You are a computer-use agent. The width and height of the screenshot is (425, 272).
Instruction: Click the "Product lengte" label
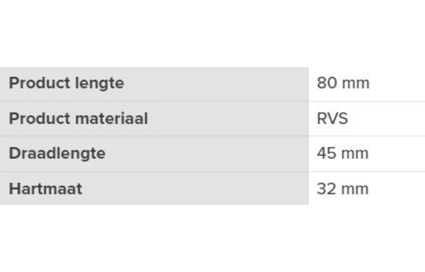point(66,83)
